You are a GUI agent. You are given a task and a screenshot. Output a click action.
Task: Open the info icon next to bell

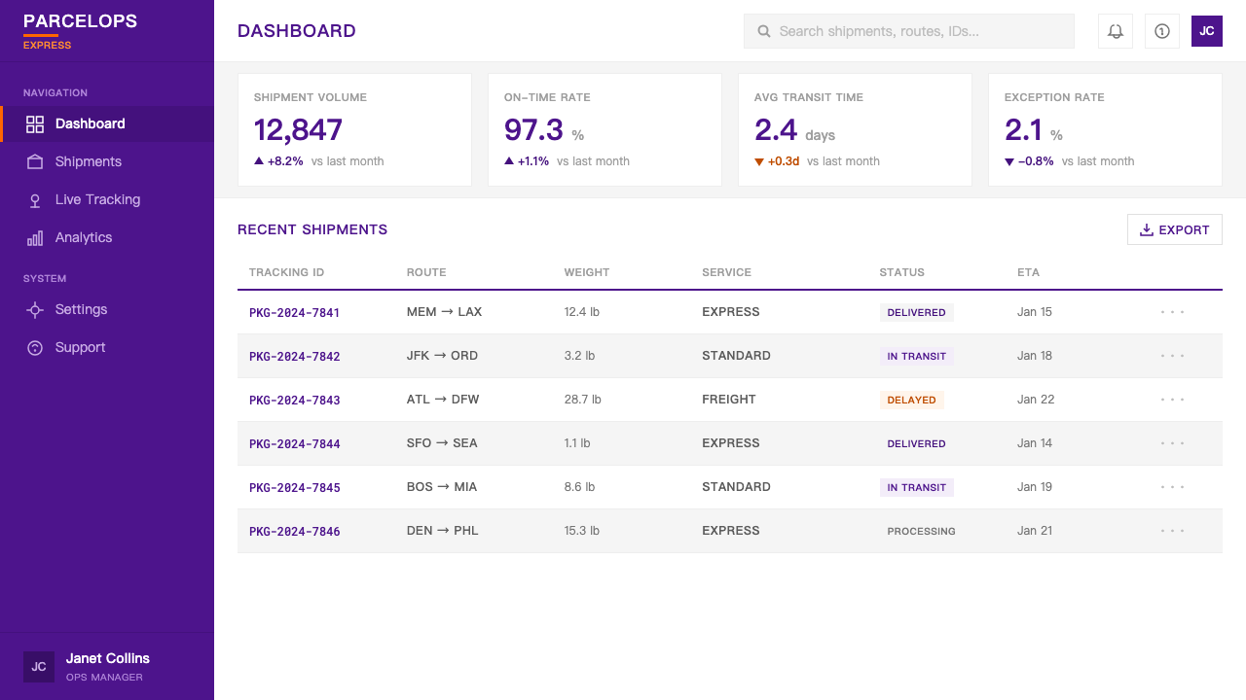(1162, 31)
